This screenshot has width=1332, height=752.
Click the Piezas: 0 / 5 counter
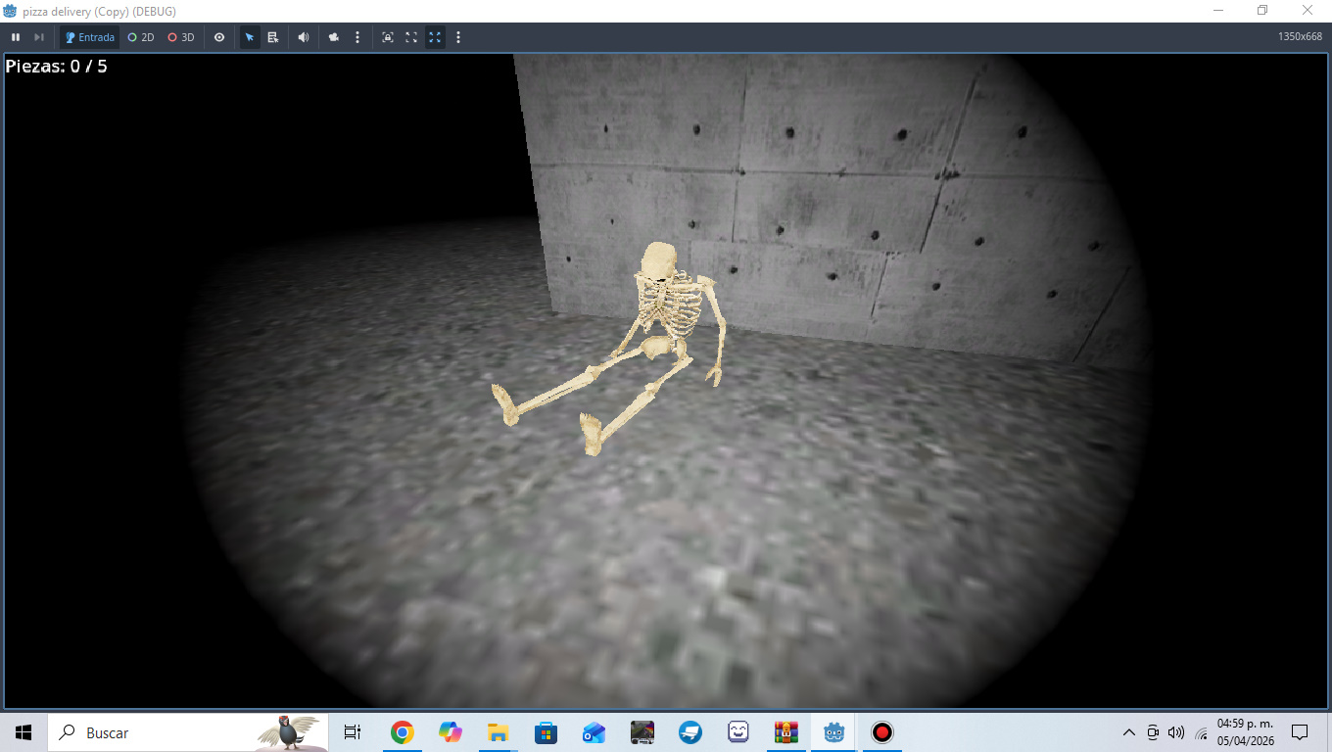click(56, 67)
